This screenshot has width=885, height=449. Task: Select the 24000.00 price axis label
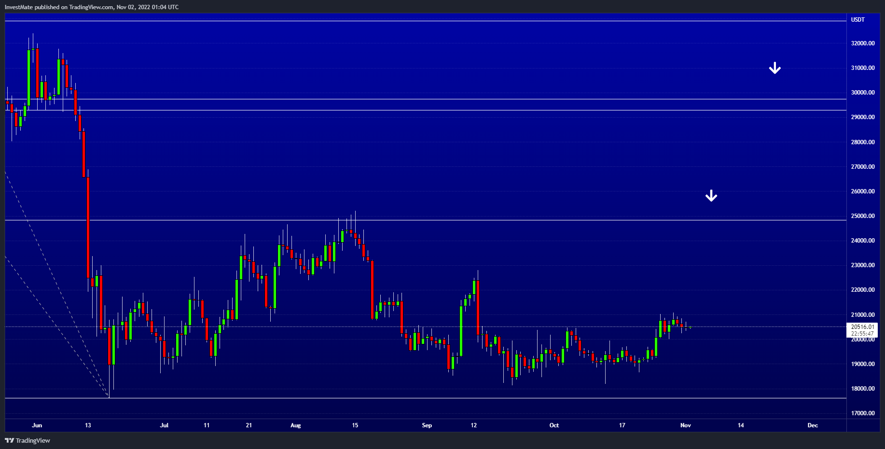click(863, 241)
